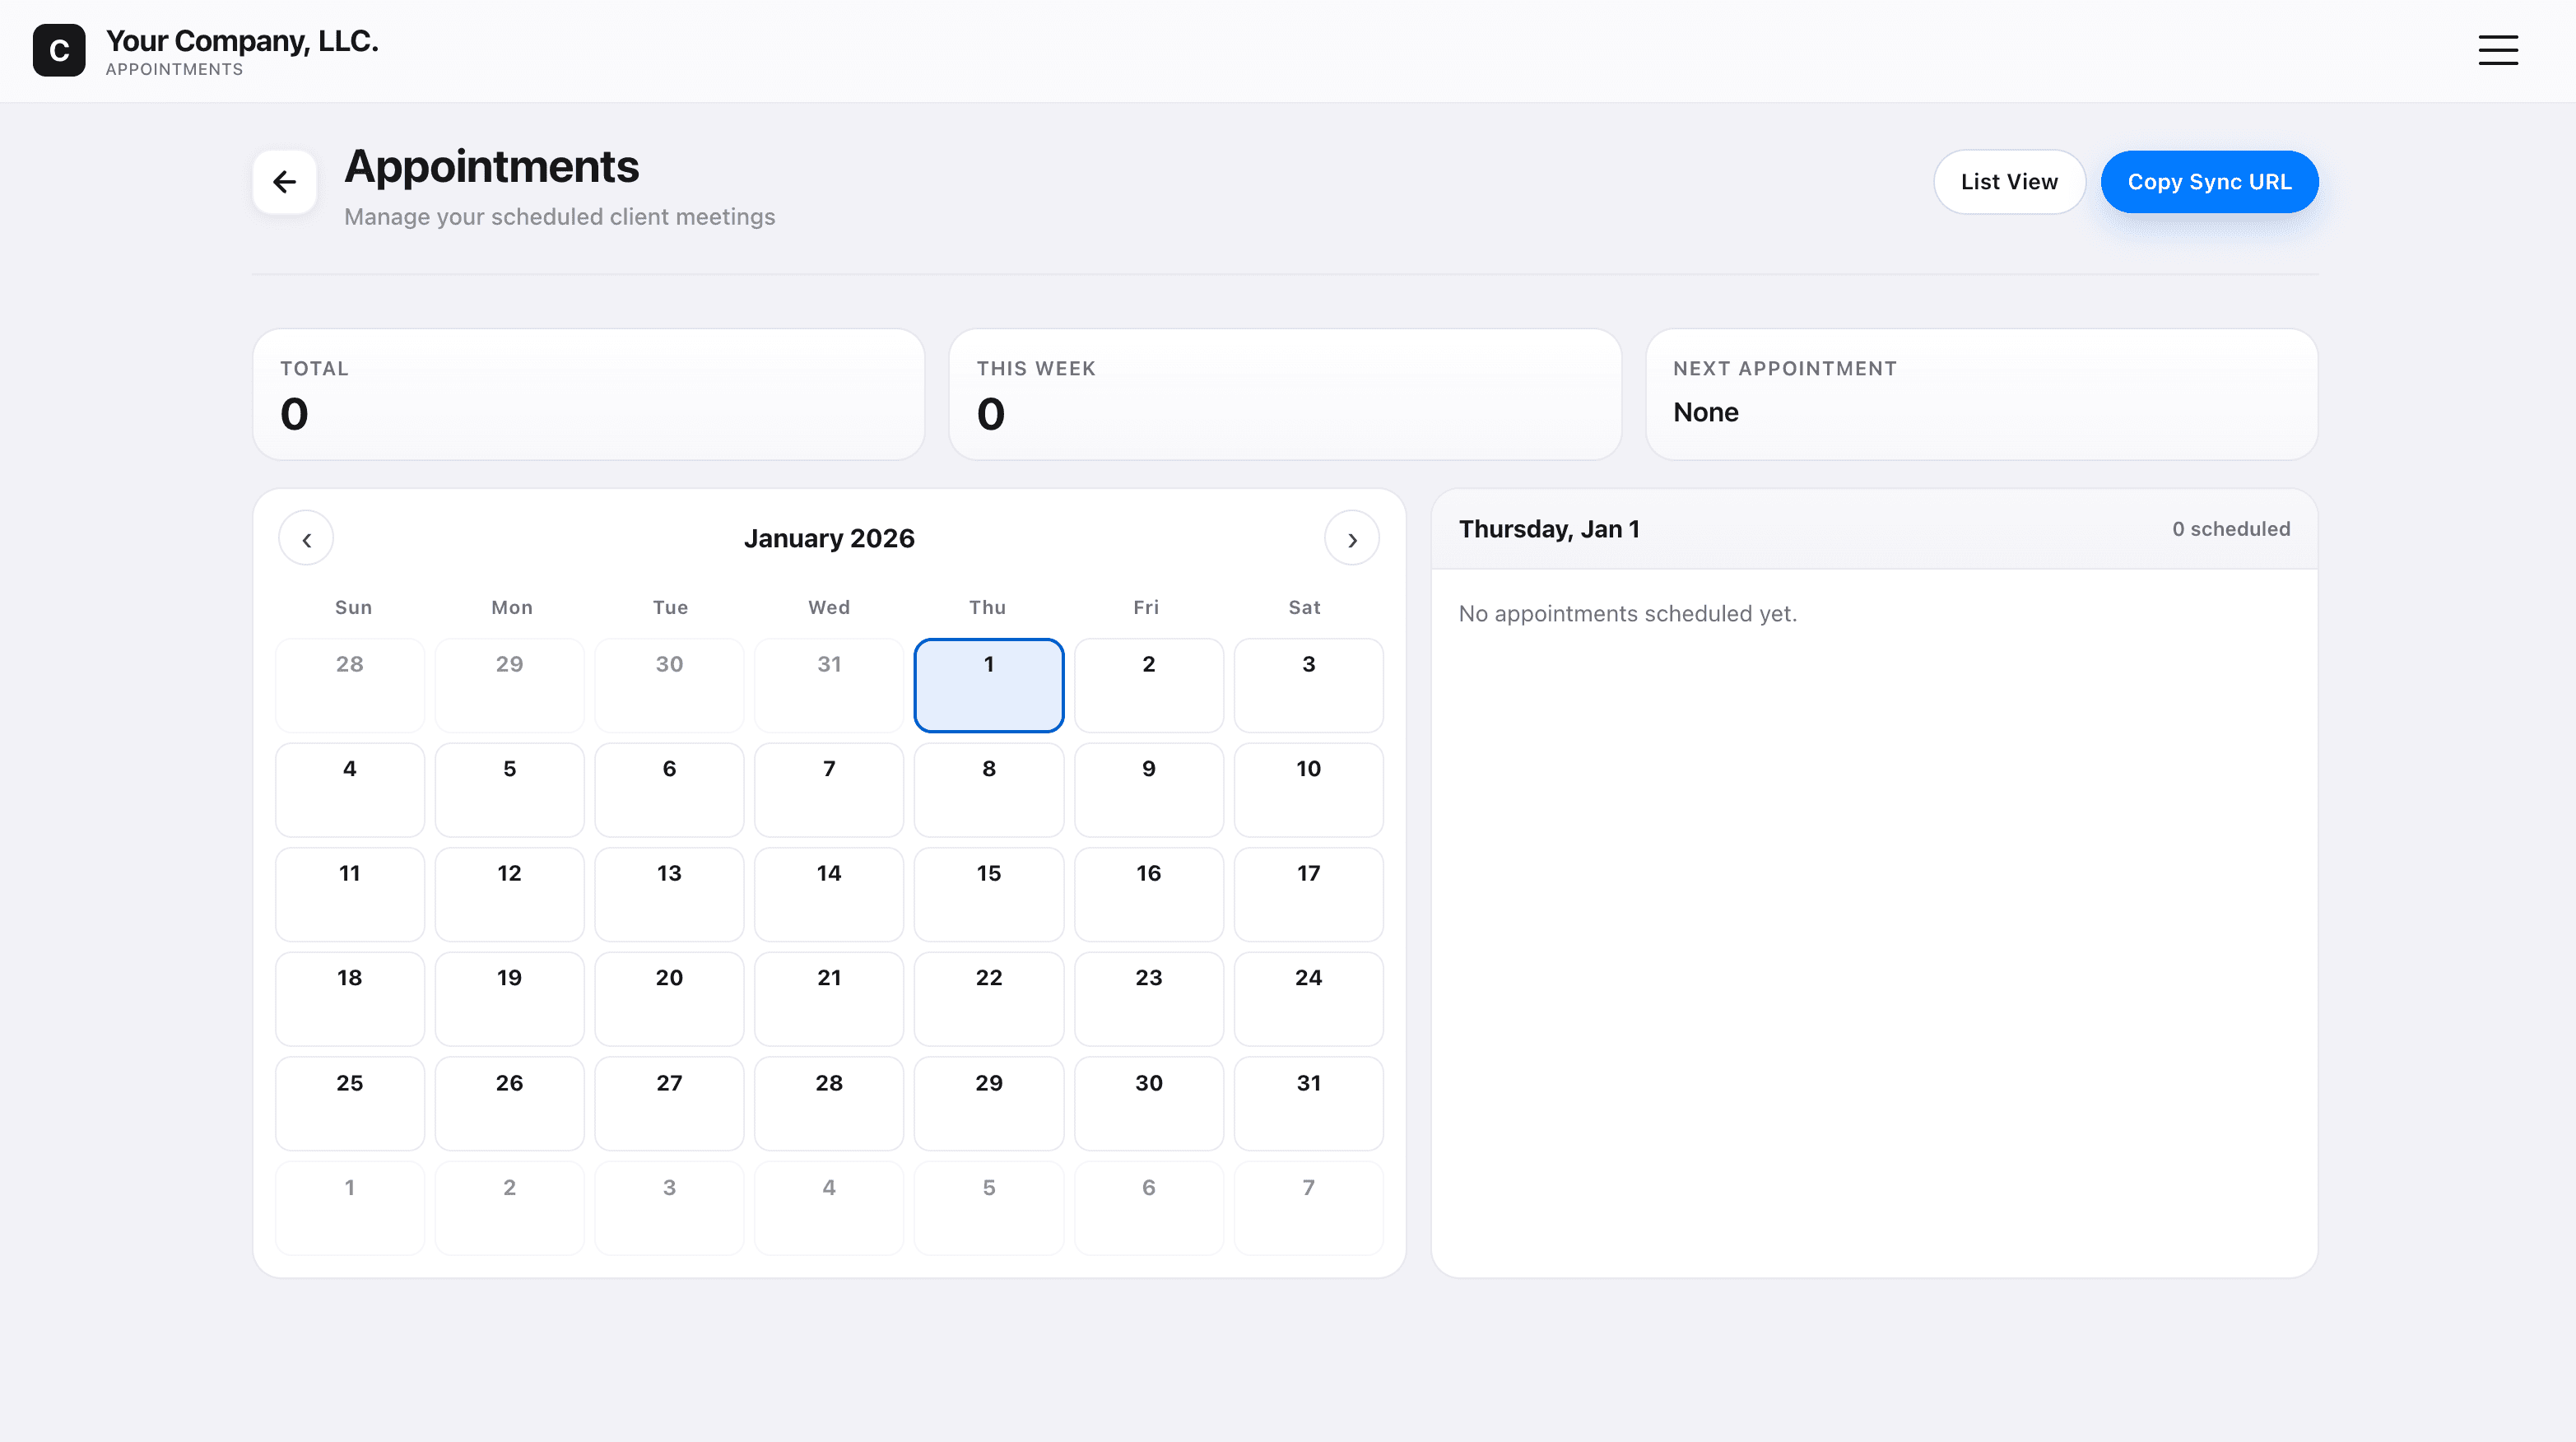Viewport: 2576px width, 1442px height.
Task: Select January 1 on the calendar
Action: coord(988,685)
